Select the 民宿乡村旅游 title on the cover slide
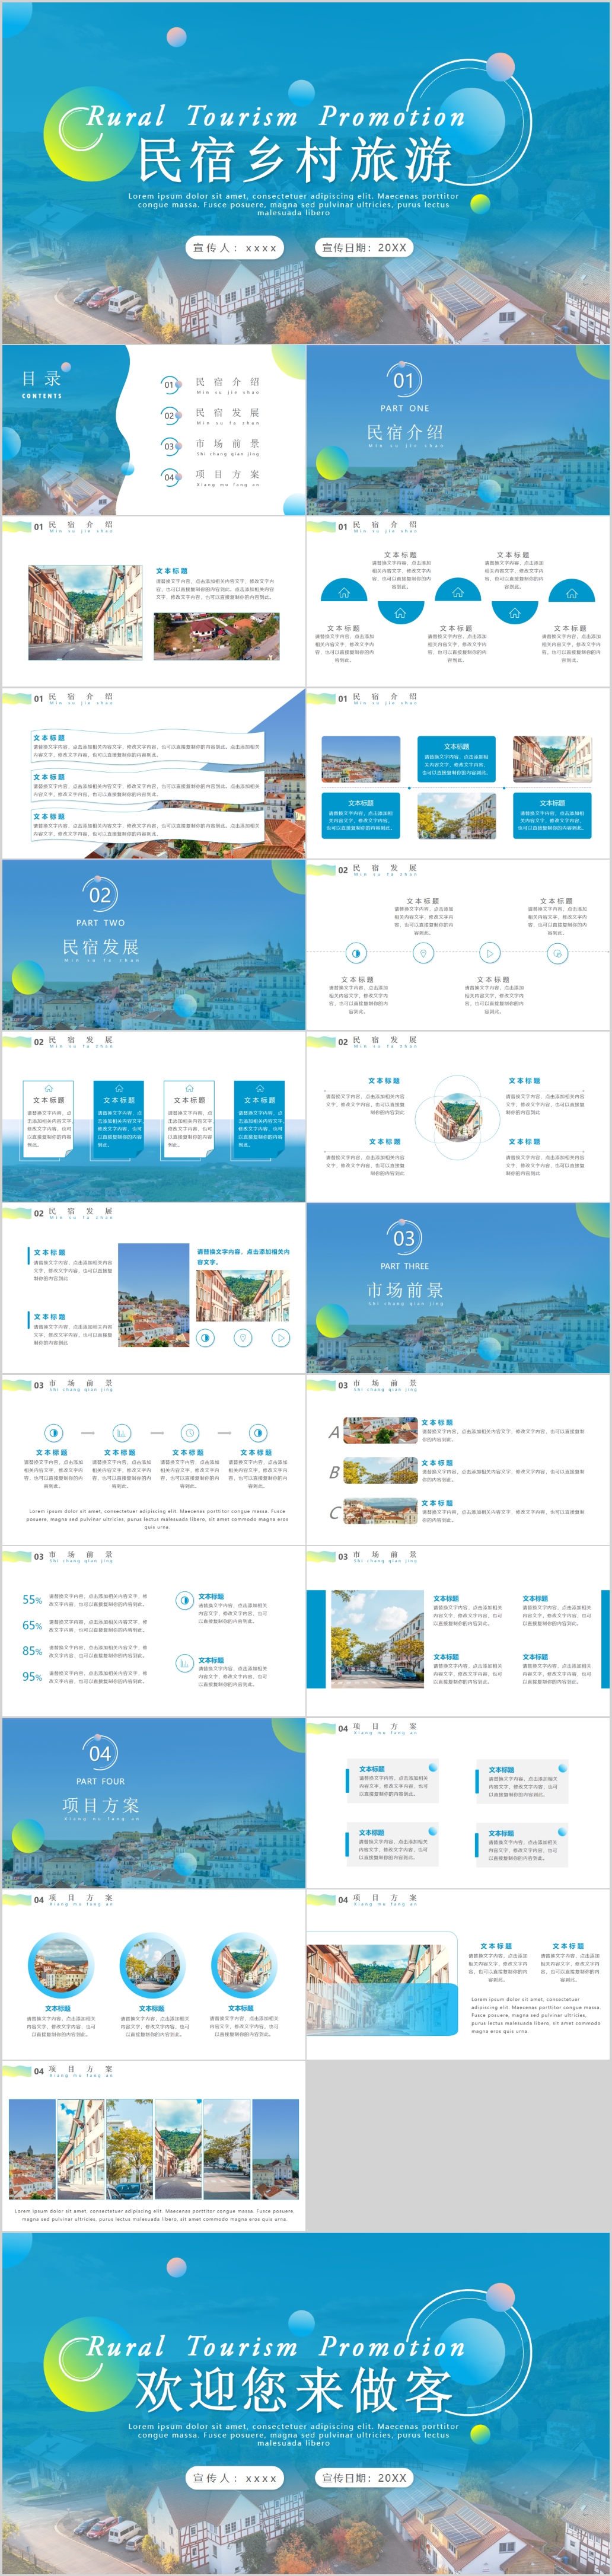The image size is (612, 2576). point(295,160)
